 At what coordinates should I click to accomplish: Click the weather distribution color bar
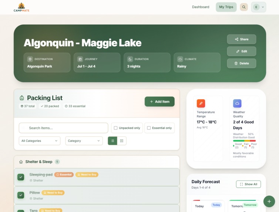[x=244, y=141]
